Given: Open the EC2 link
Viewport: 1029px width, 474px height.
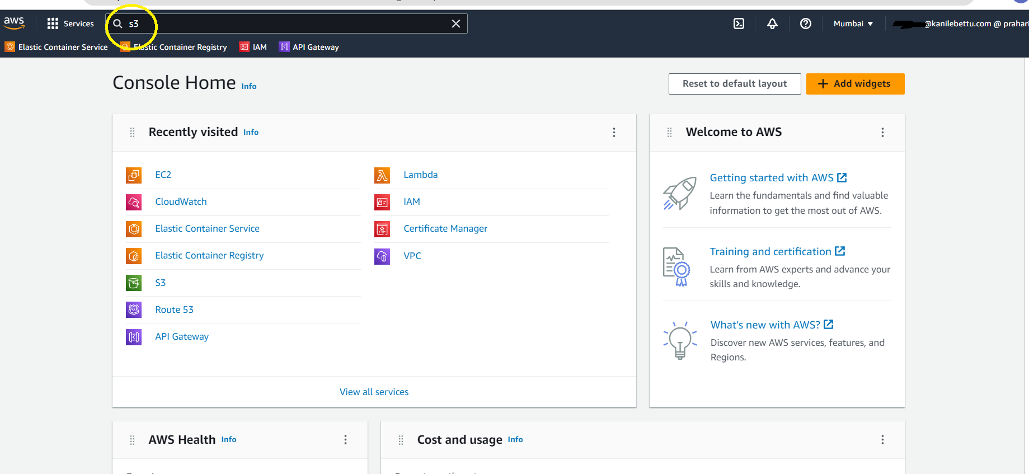Looking at the screenshot, I should [163, 175].
